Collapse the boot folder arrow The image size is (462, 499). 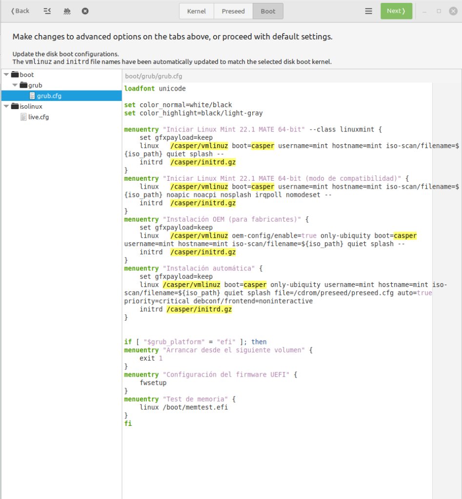pos(6,75)
